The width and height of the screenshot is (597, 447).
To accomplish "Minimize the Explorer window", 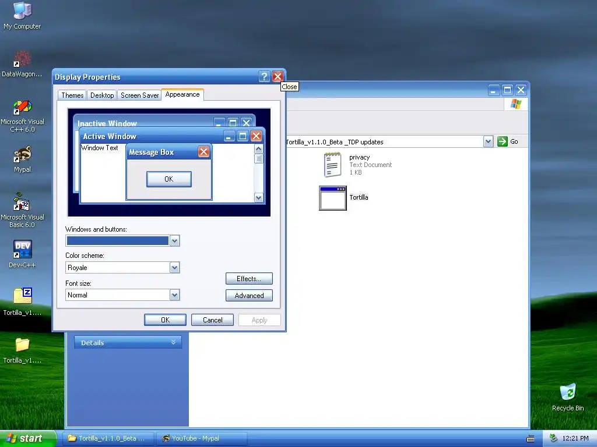I will tap(493, 90).
